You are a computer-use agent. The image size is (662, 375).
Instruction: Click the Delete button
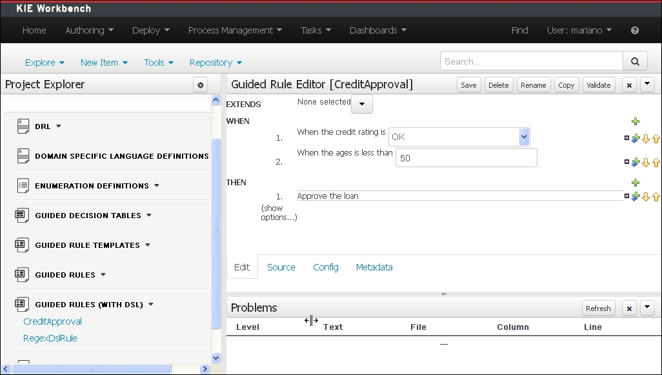coord(499,85)
